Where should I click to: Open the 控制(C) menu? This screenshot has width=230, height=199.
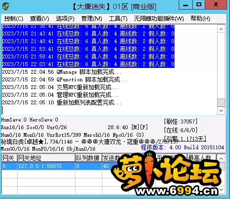click(14, 19)
